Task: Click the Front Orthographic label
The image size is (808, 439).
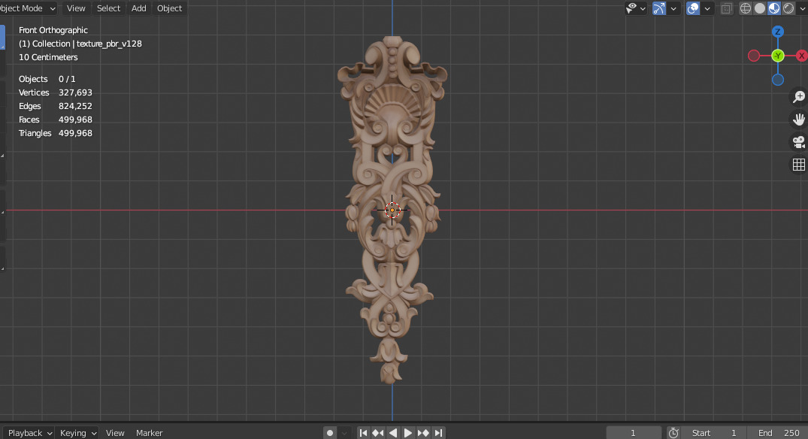Action: coord(53,30)
